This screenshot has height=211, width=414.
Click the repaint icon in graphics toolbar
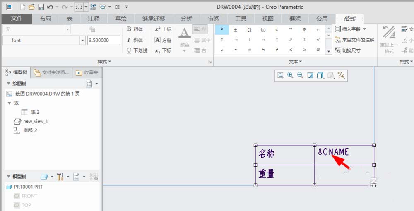[x=310, y=76]
